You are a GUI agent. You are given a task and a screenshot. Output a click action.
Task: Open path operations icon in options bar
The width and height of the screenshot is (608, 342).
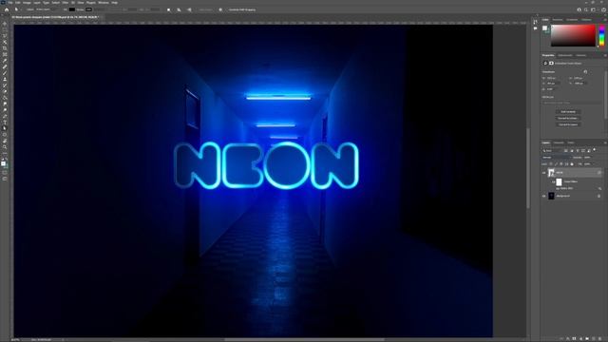(169, 9)
